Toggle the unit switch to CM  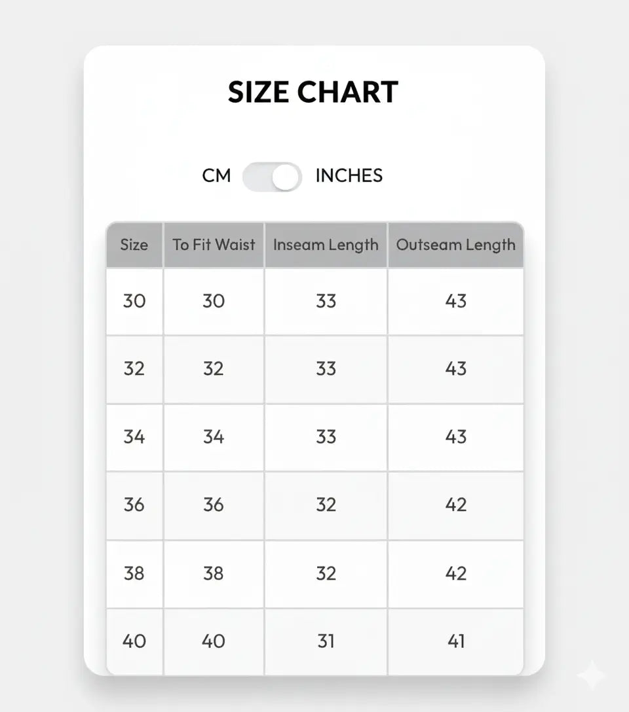point(259,176)
